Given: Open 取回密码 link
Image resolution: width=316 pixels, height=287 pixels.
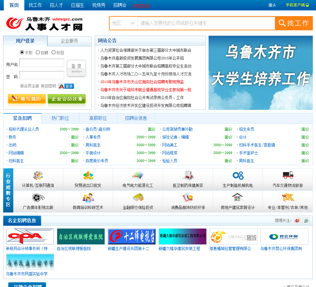Looking at the screenshot, I should click(x=49, y=86).
